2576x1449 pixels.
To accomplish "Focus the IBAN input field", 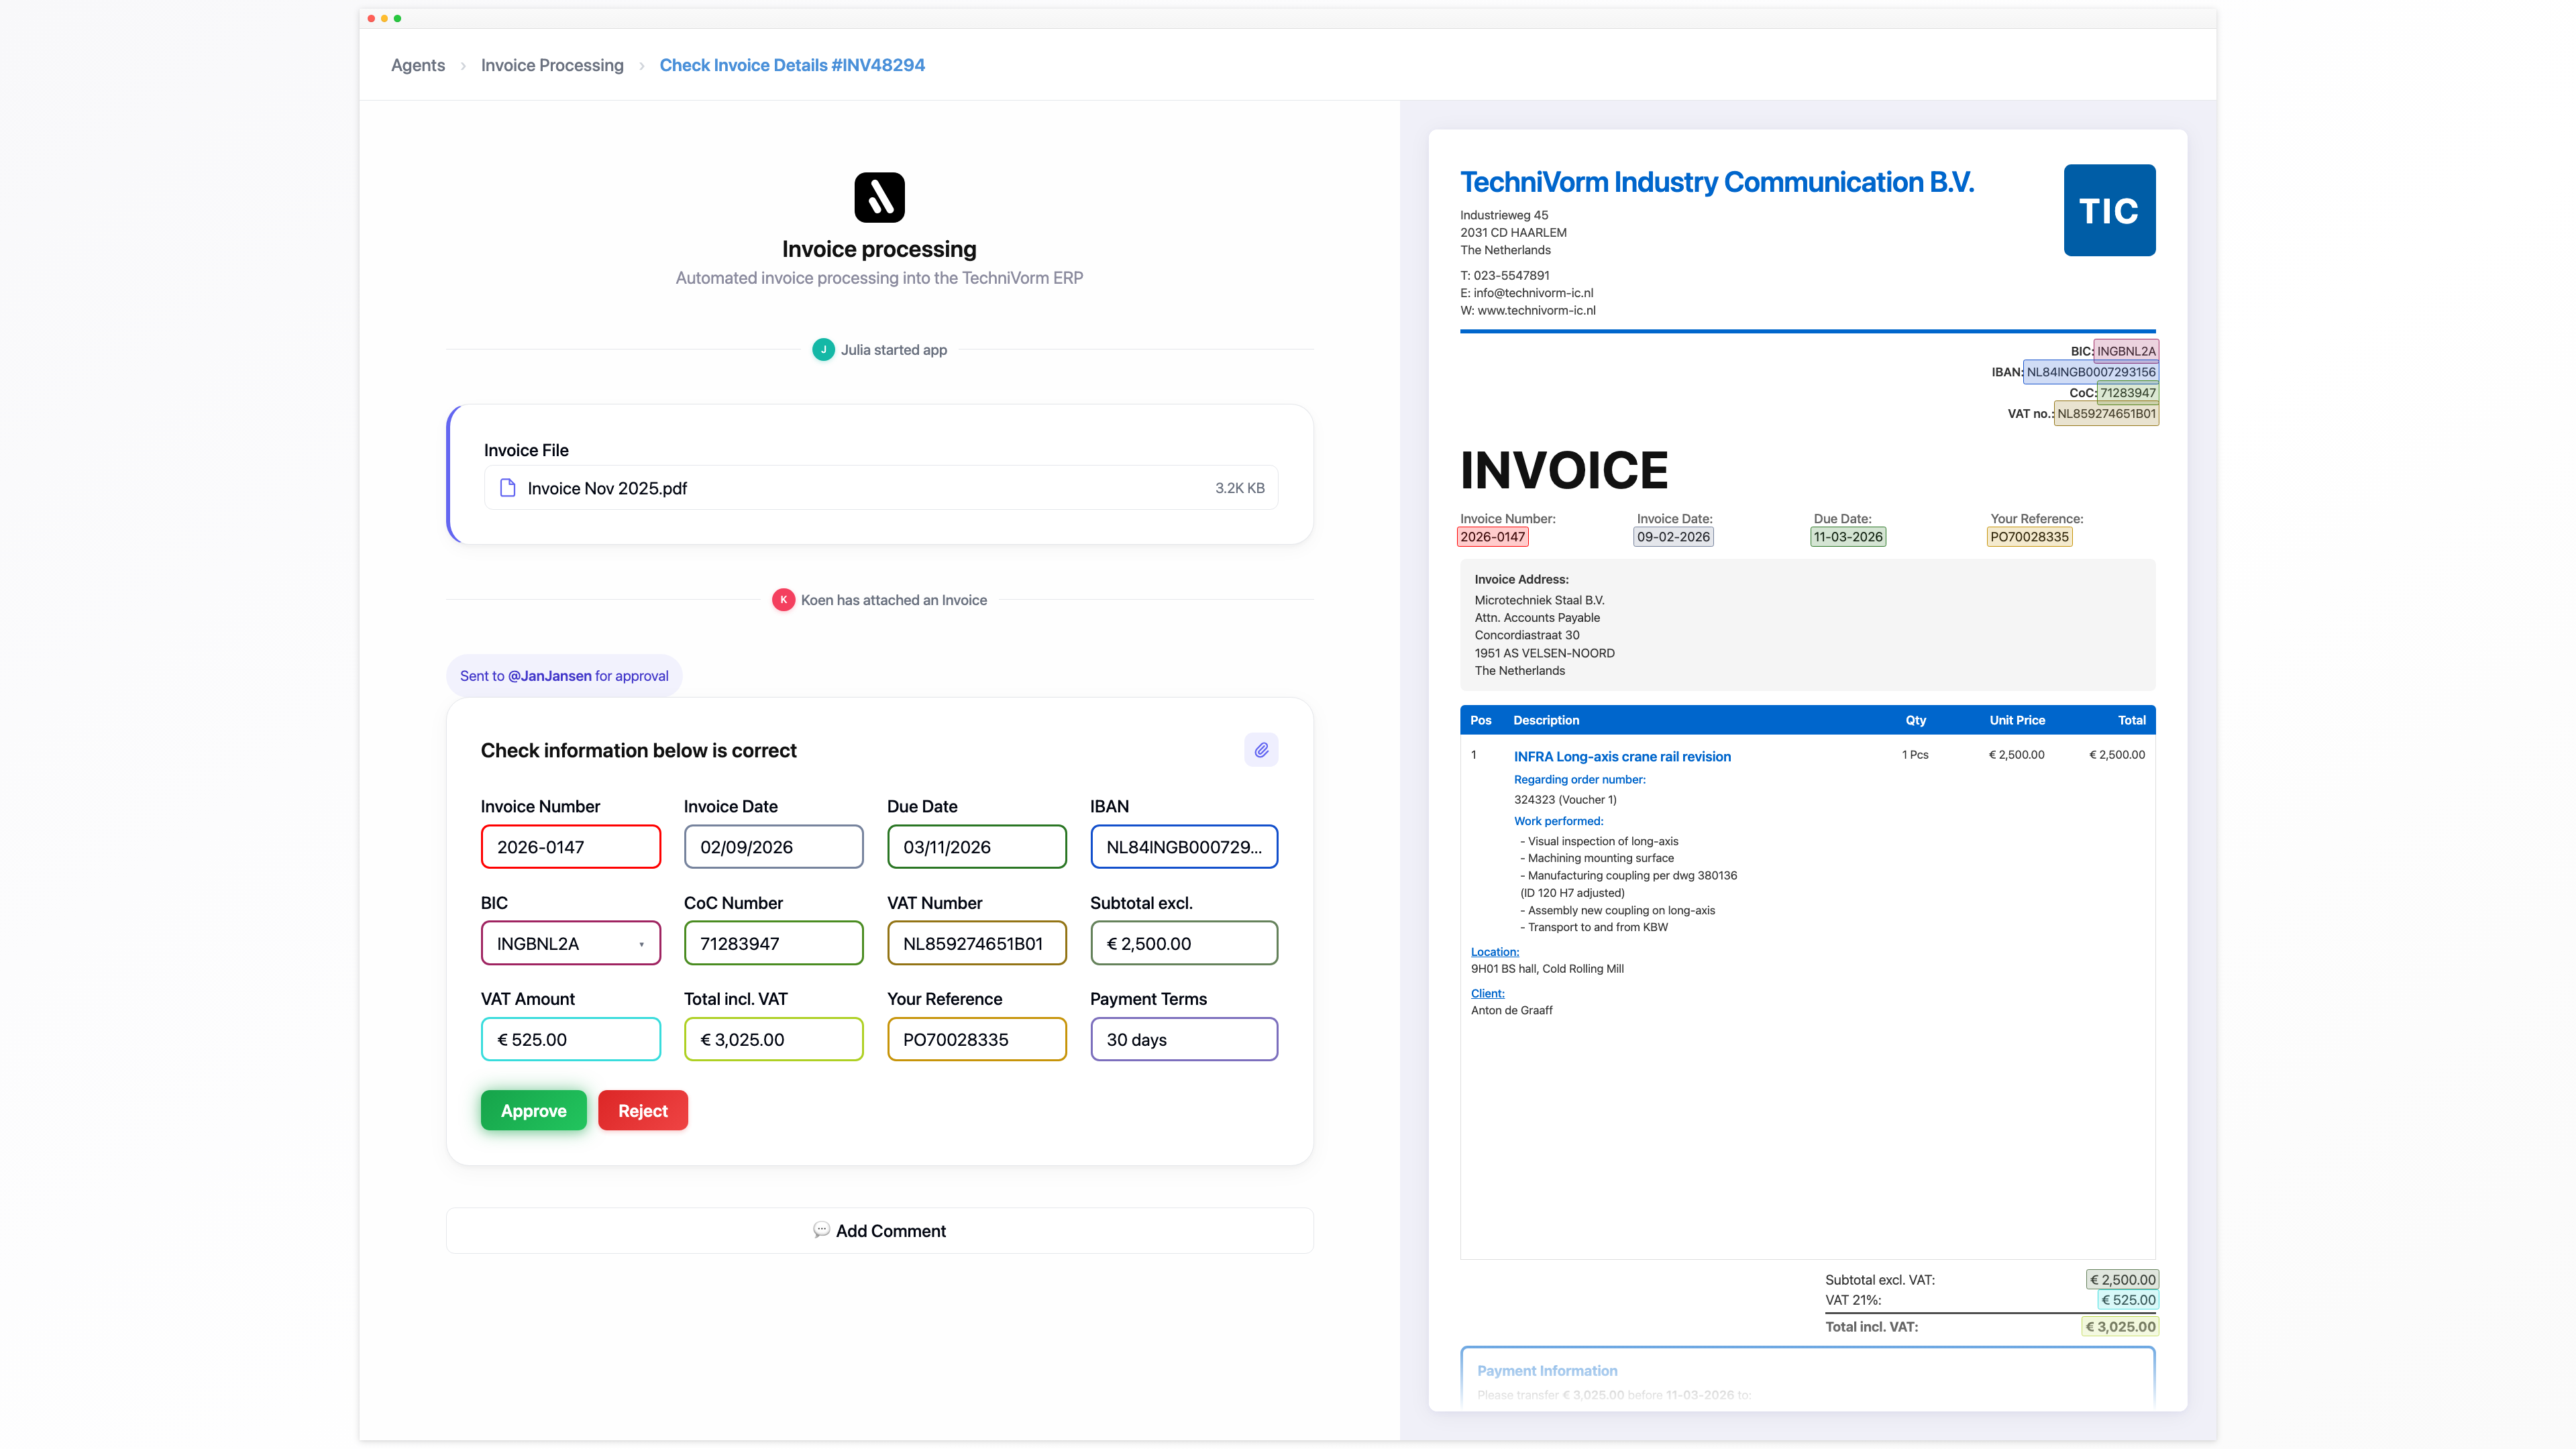I will click(x=1183, y=847).
